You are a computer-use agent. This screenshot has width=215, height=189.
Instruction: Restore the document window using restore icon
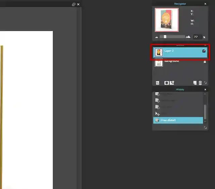click(x=74, y=4)
